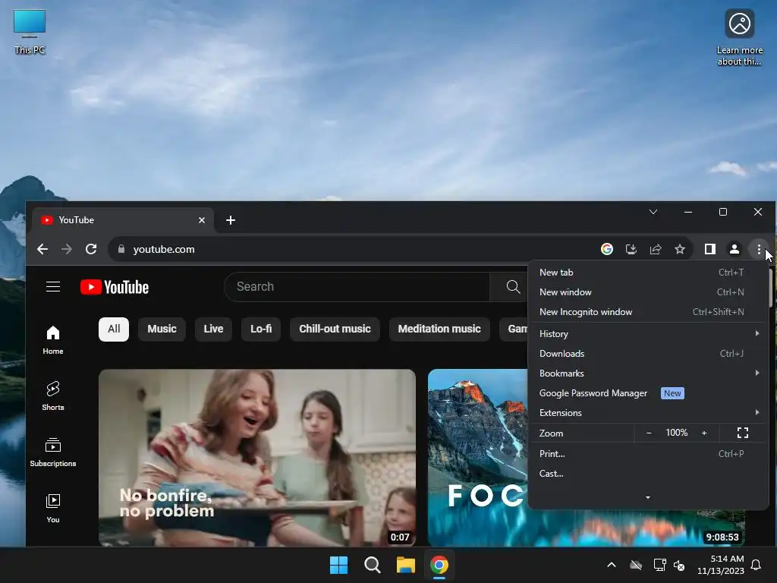777x583 pixels.
Task: Click the lock icon beside youtube.com
Action: click(x=121, y=249)
